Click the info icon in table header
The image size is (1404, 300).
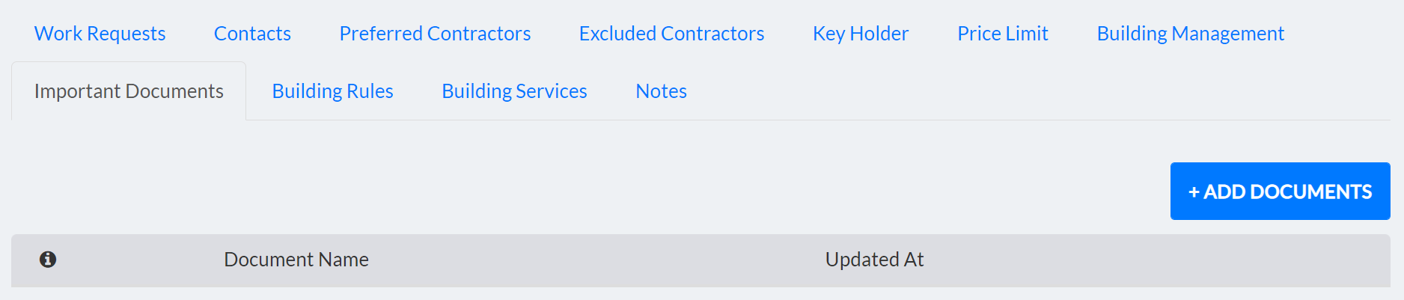(x=48, y=260)
